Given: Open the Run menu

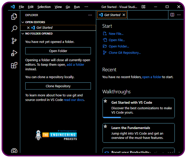Looking at the screenshot, I should (77, 7).
